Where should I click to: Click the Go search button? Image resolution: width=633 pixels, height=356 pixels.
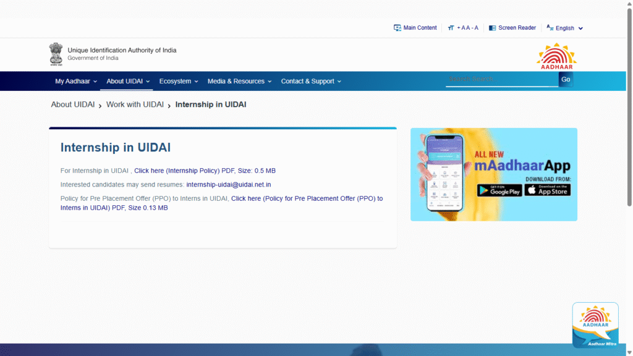(x=566, y=80)
